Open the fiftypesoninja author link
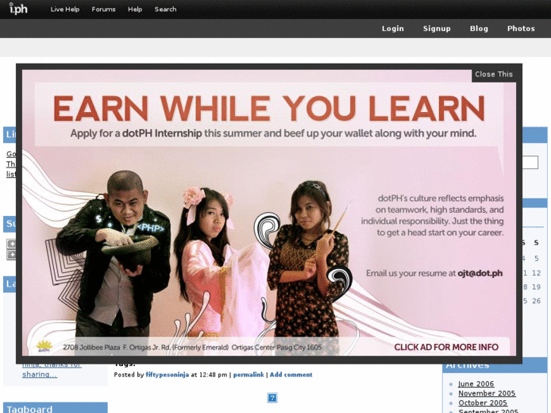The height and width of the screenshot is (413, 551). pos(167,374)
